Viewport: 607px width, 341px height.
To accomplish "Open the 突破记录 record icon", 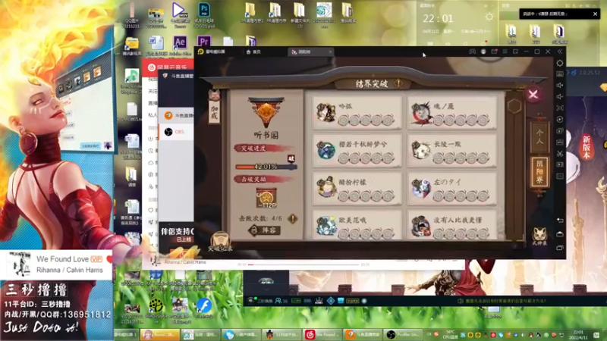I will (x=220, y=242).
